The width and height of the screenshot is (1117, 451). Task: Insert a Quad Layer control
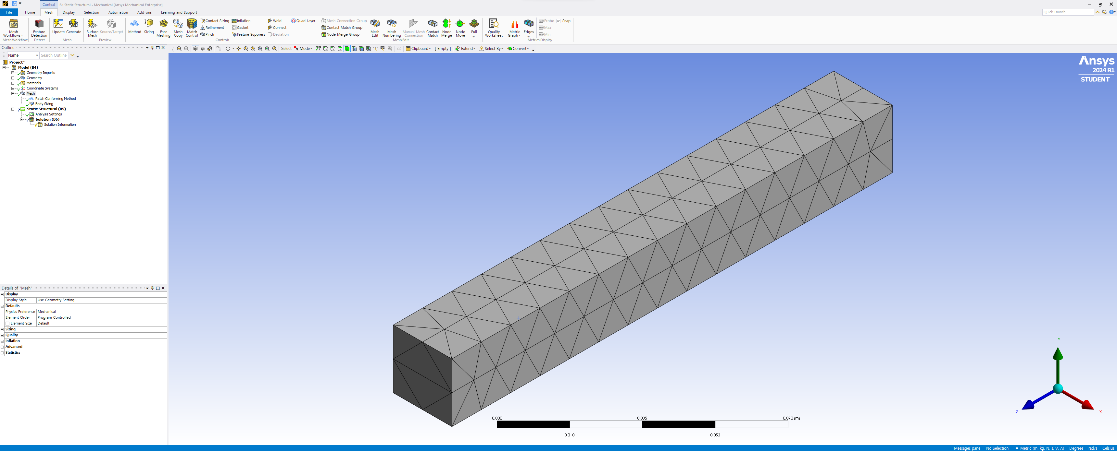303,21
